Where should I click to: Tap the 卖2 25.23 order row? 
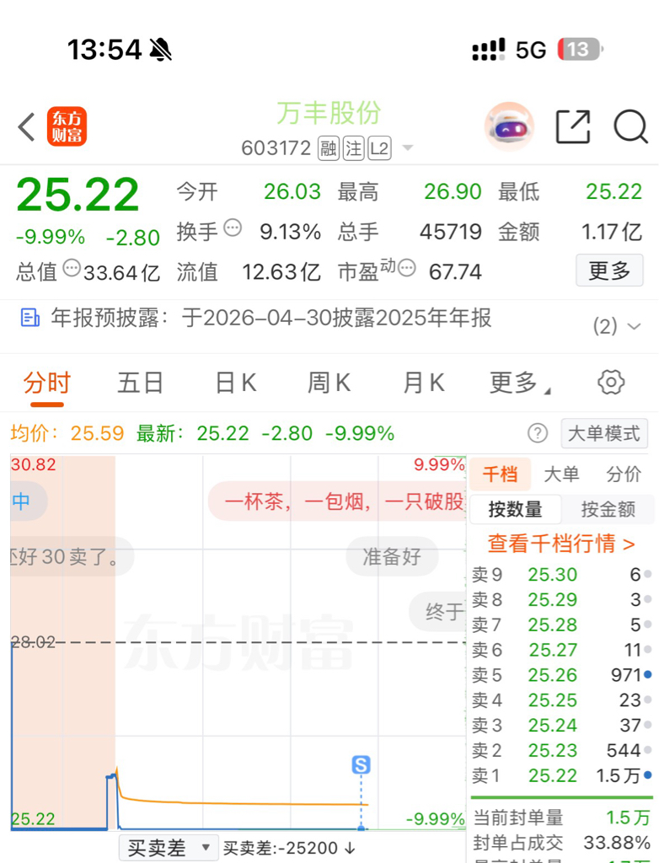(561, 750)
